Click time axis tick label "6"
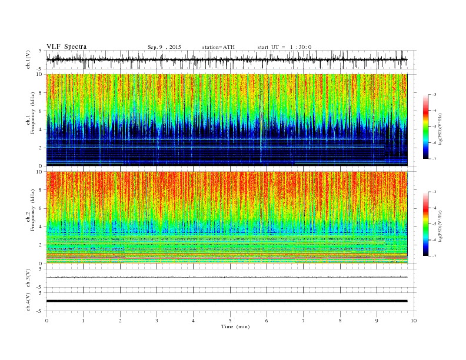This screenshot has width=466, height=360. click(267, 321)
